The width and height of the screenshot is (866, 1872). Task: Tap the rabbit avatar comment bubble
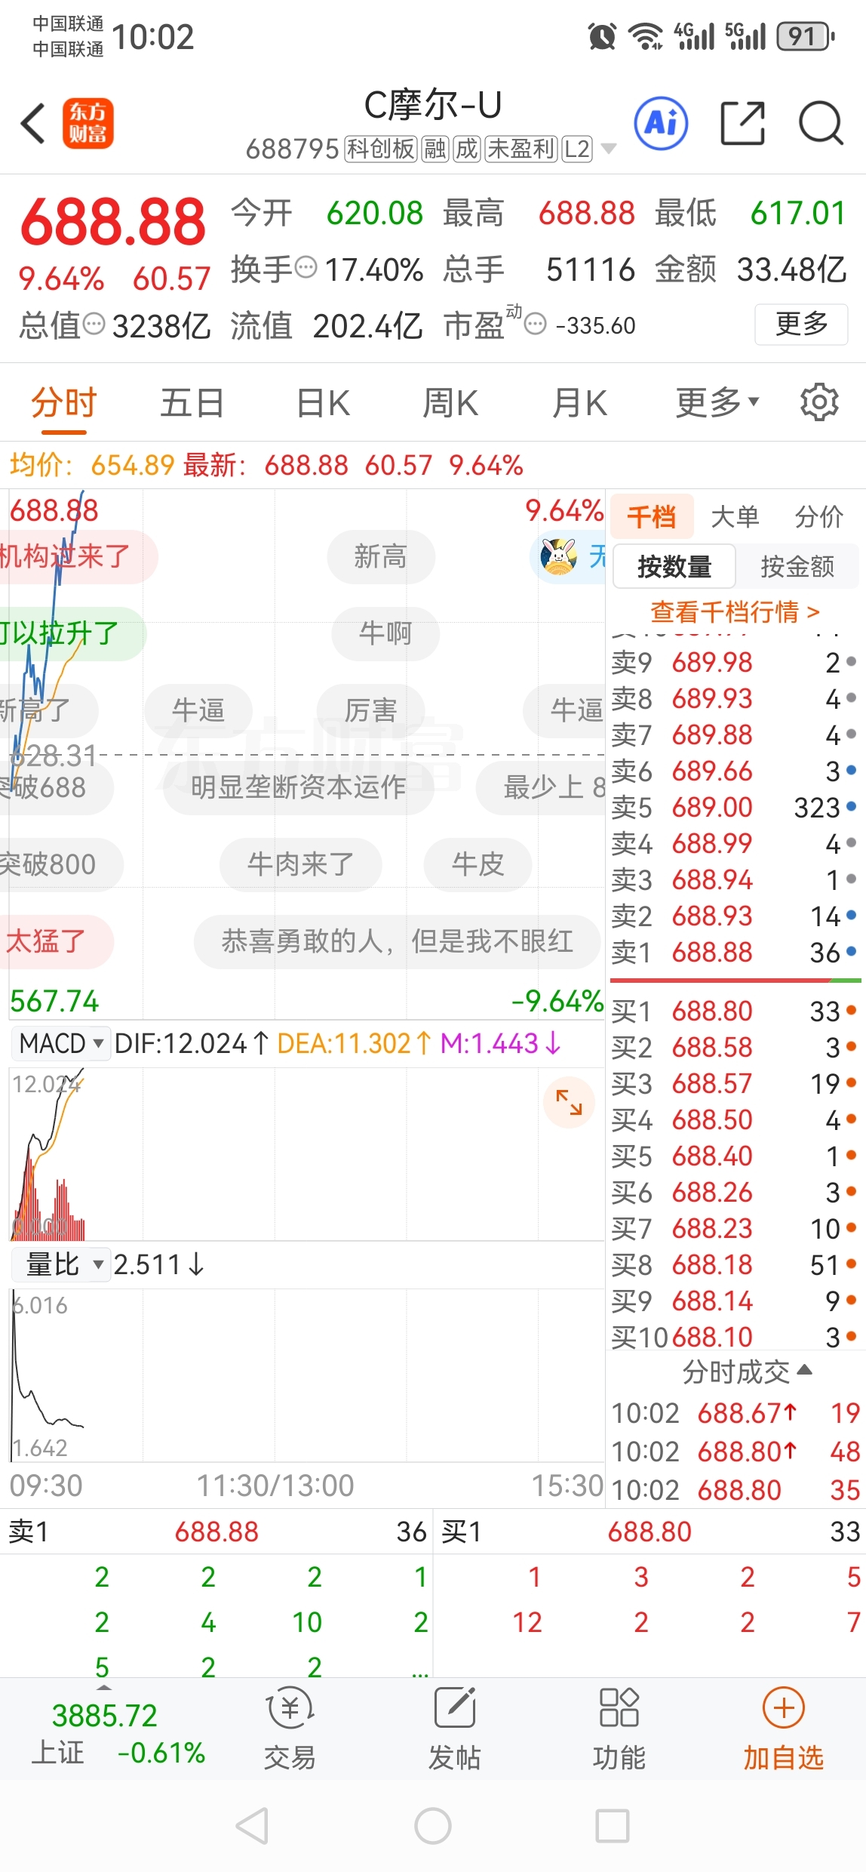(567, 557)
